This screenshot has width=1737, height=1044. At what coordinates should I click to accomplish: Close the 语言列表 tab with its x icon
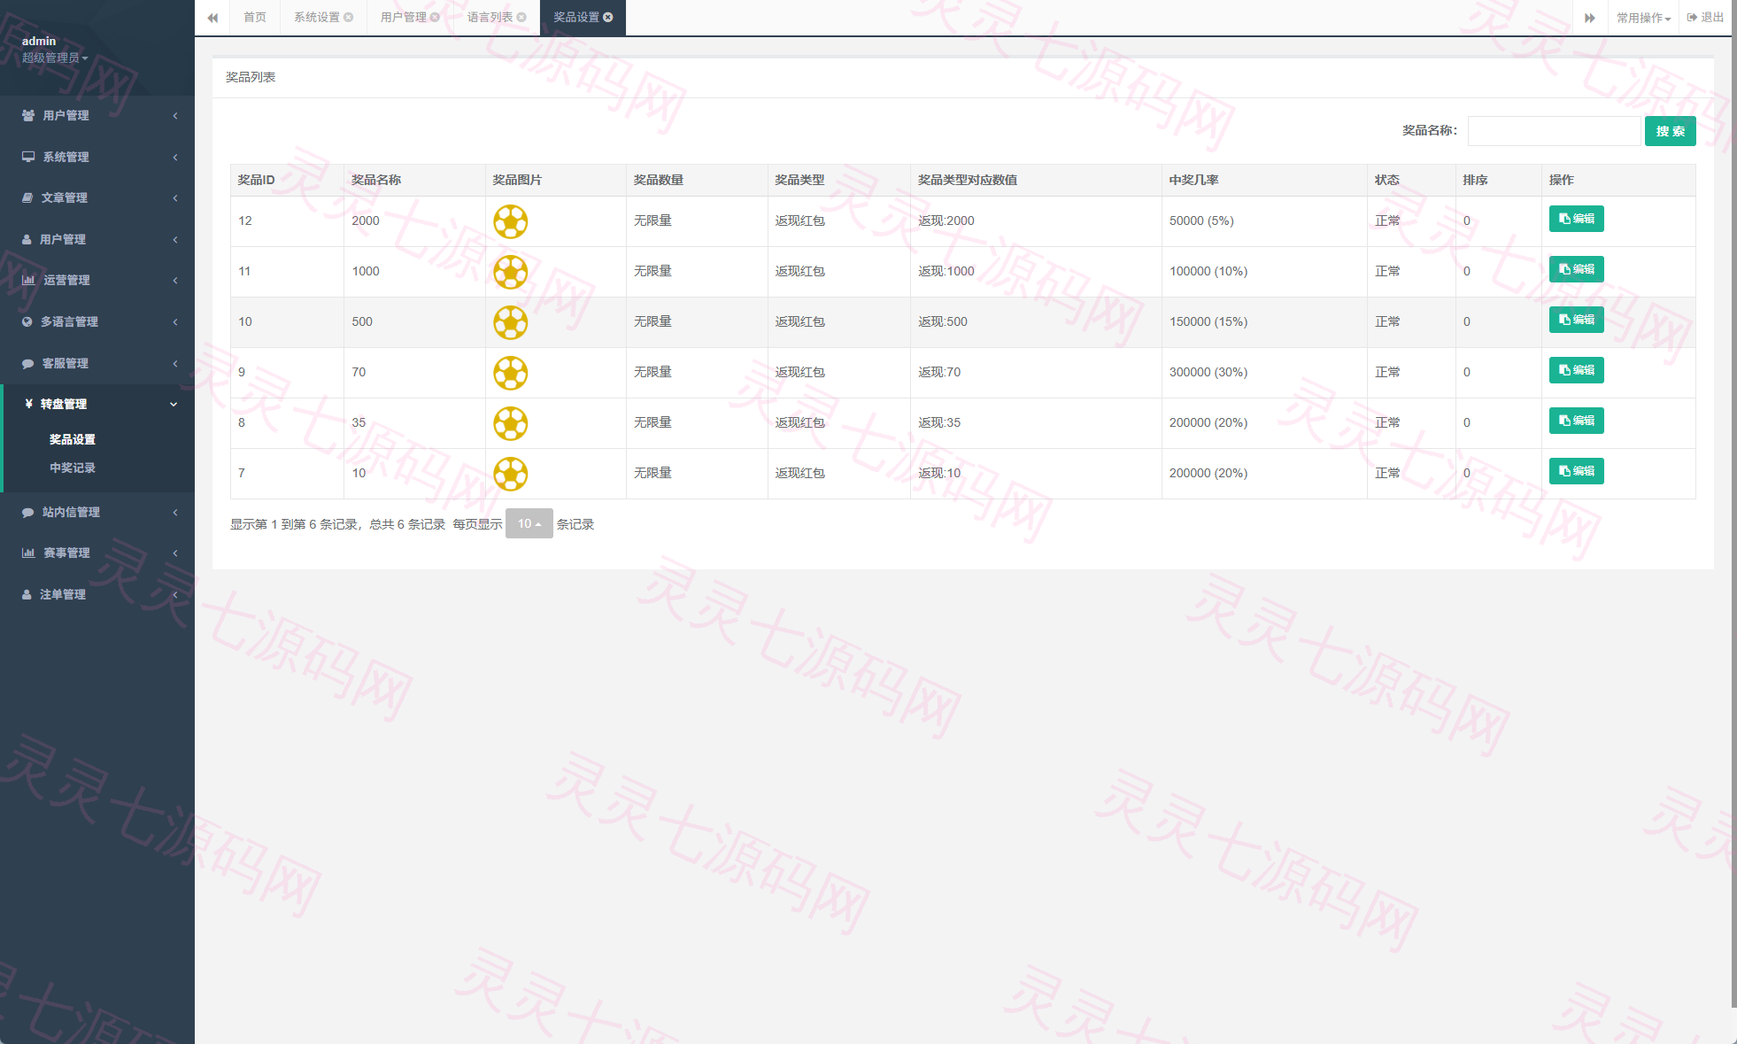521,18
